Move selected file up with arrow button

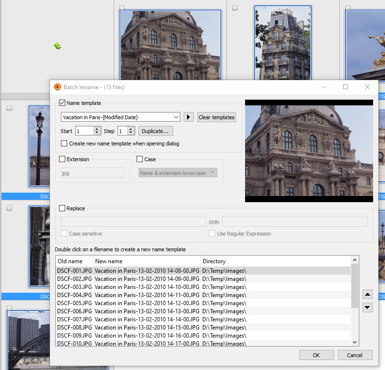point(367,295)
